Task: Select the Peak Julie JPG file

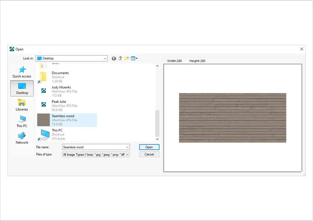Action: [x=67, y=106]
